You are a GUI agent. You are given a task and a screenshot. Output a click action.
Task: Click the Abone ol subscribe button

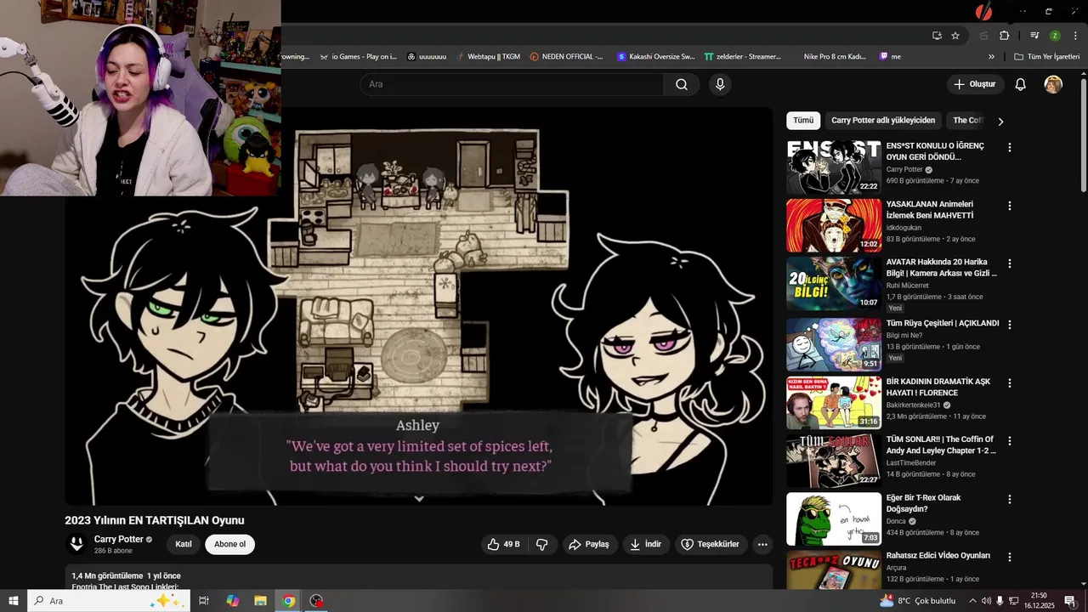[229, 544]
